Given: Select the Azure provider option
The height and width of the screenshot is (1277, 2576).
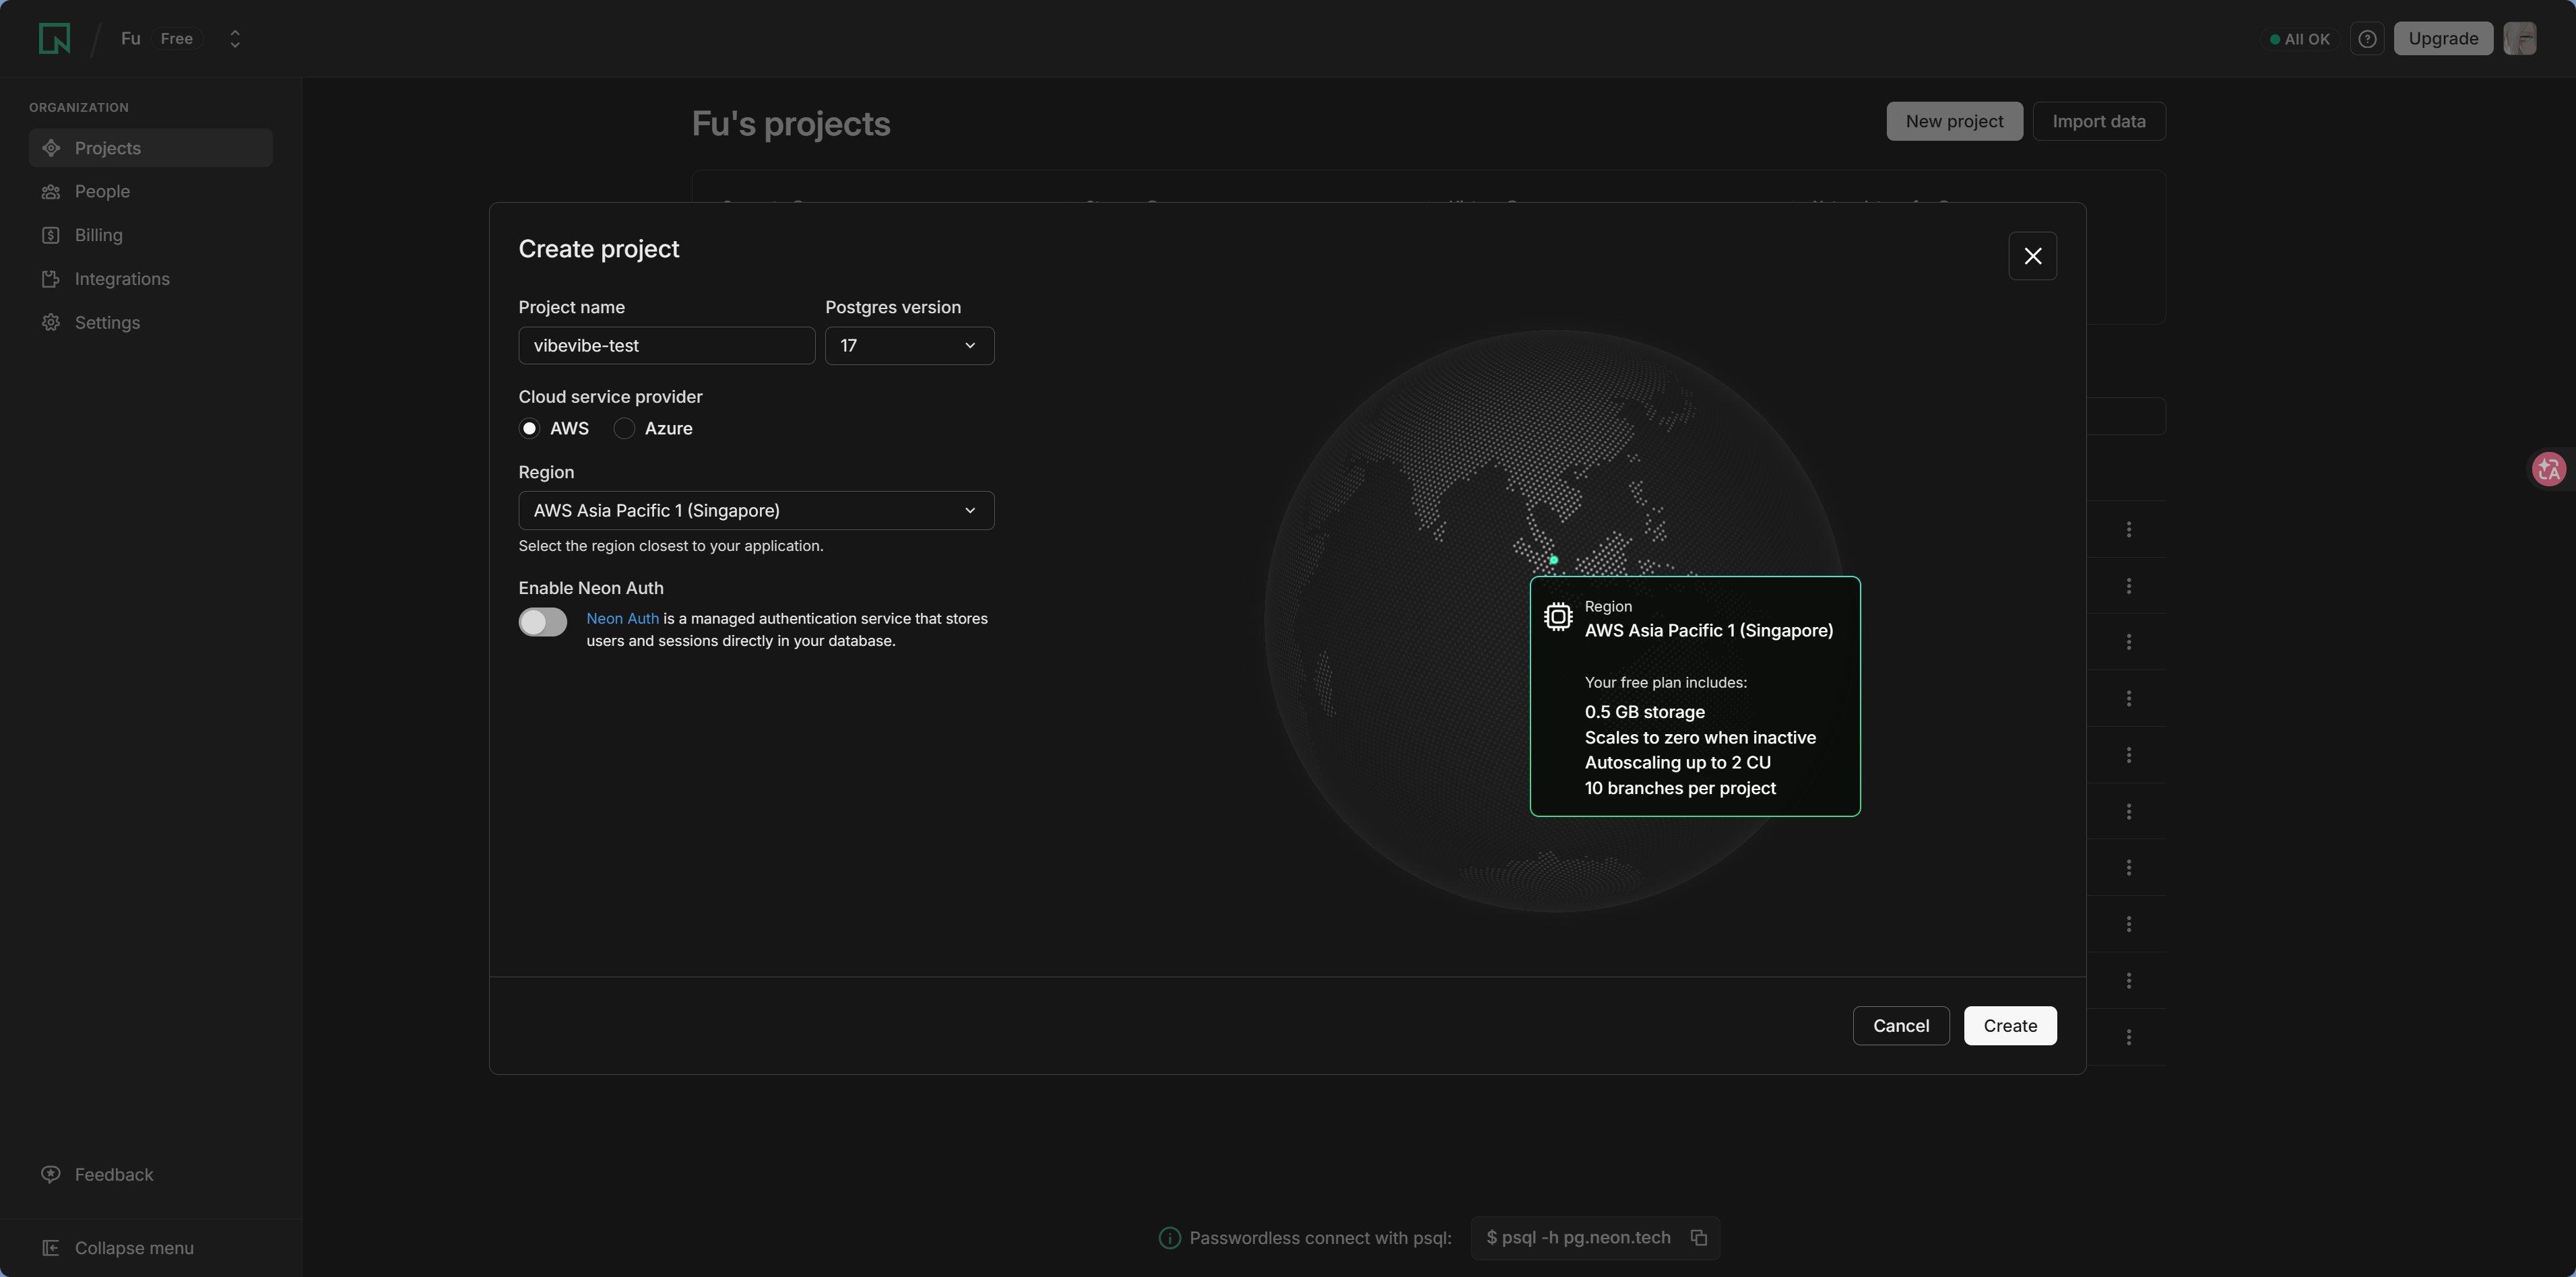Looking at the screenshot, I should (x=625, y=428).
